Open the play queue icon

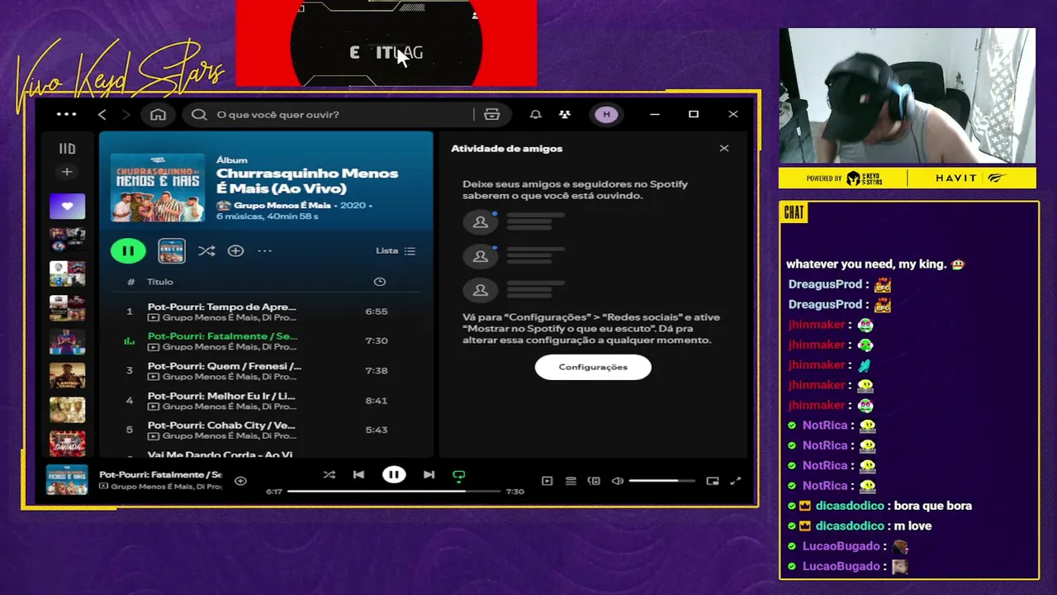coord(571,481)
